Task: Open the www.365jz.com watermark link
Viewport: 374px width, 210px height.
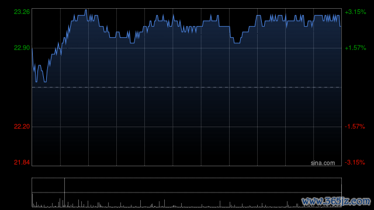Action: coord(337,201)
